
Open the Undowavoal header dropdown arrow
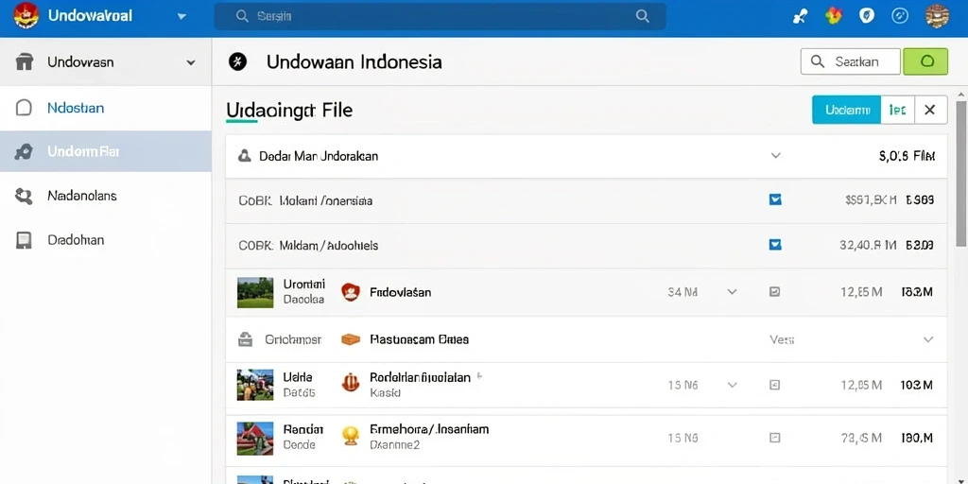coord(181,17)
